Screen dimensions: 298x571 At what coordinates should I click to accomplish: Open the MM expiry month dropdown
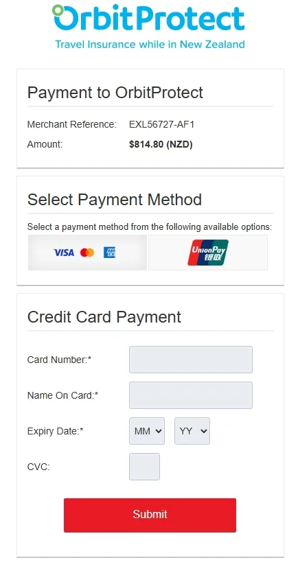(147, 431)
